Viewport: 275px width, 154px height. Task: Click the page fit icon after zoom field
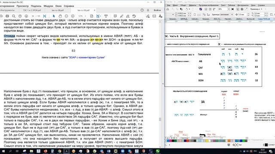click(x=92, y=16)
